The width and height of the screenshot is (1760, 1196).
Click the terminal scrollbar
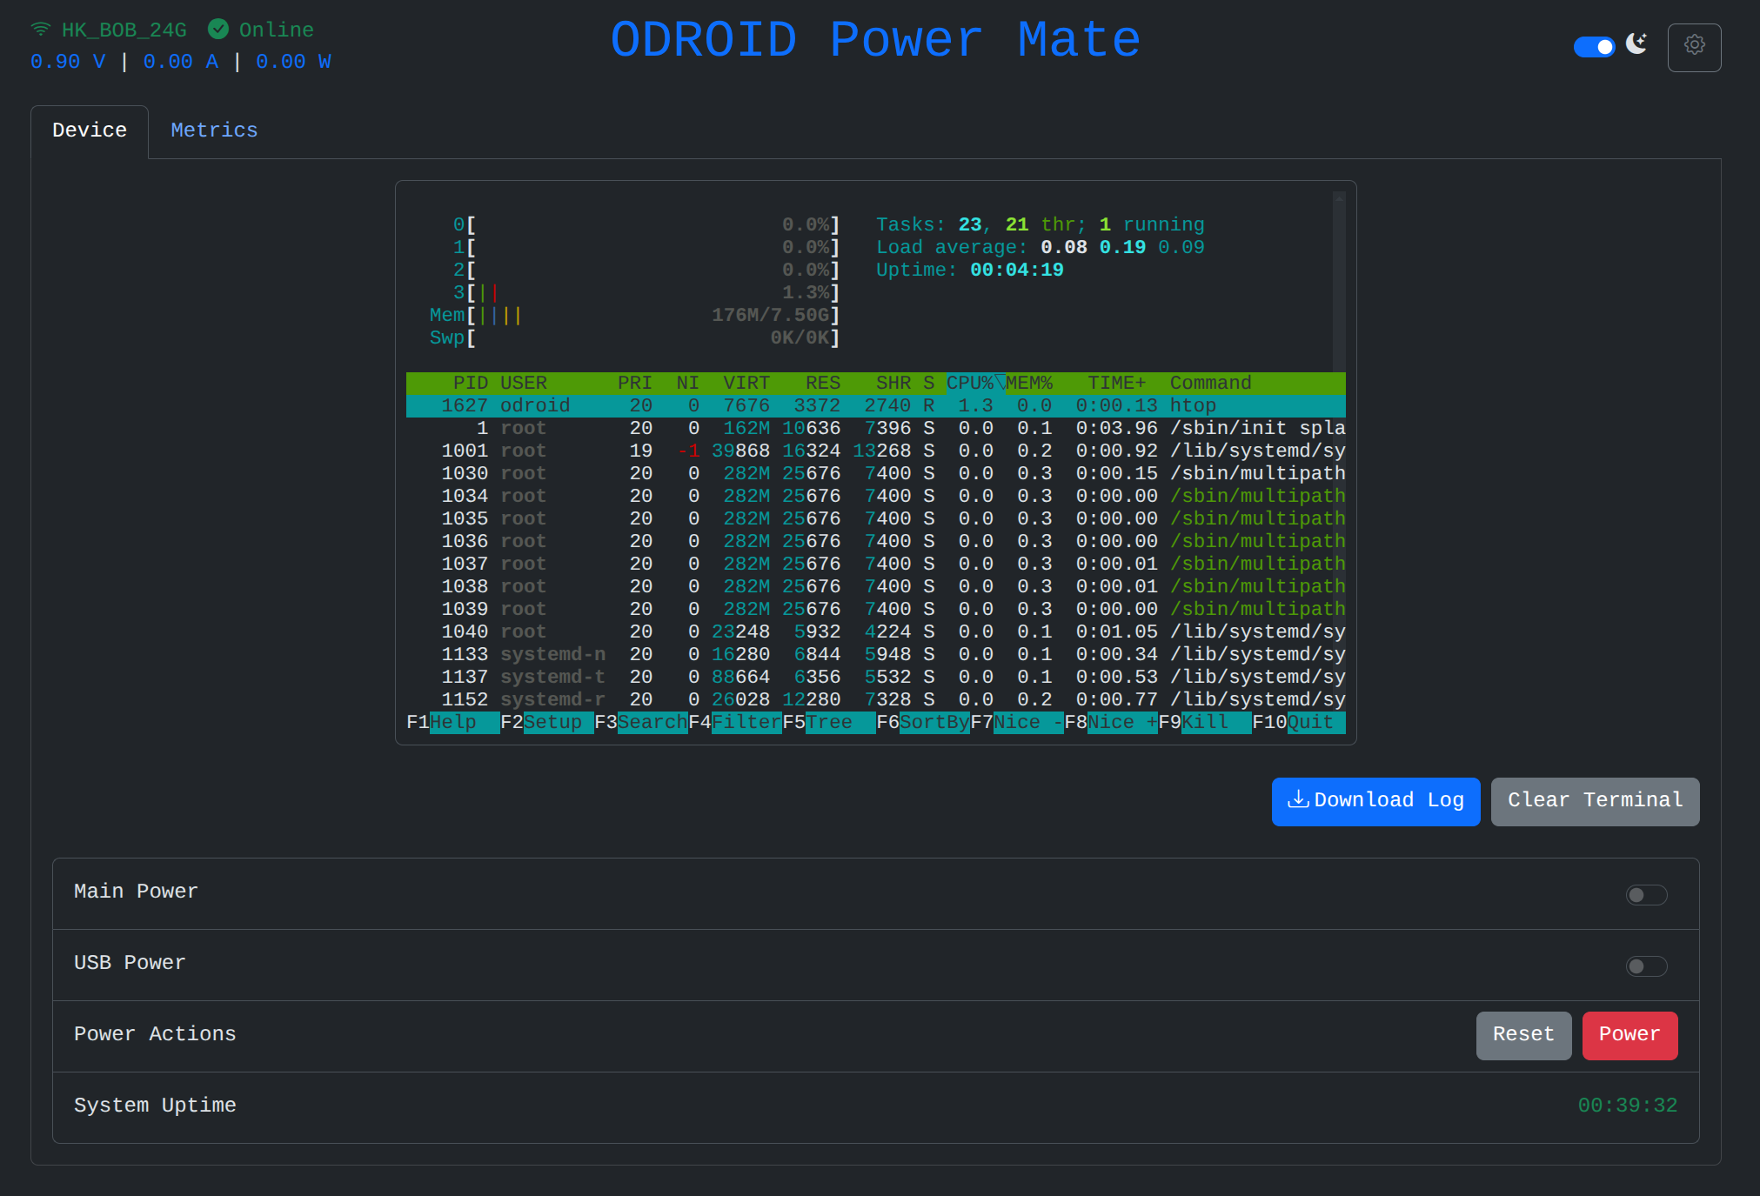coord(1340,278)
